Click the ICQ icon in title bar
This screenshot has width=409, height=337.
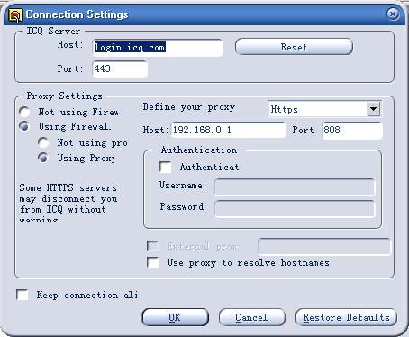15,15
